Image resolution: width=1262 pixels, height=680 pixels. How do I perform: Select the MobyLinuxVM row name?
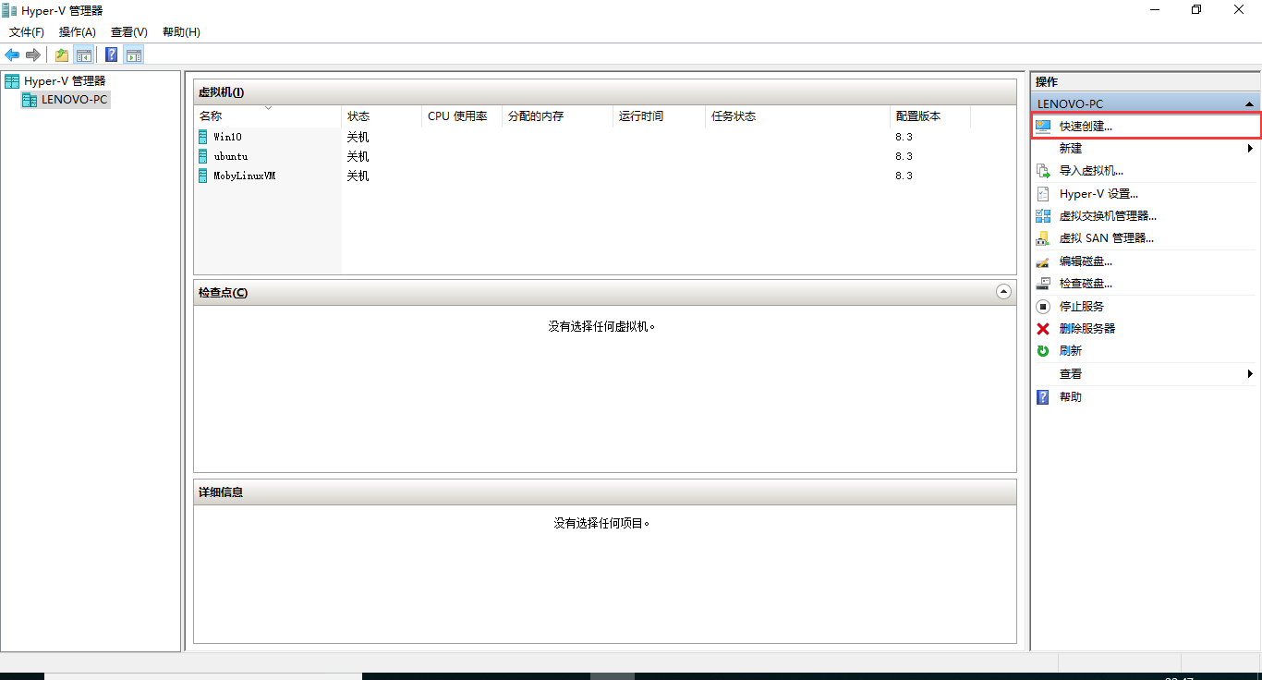(244, 176)
